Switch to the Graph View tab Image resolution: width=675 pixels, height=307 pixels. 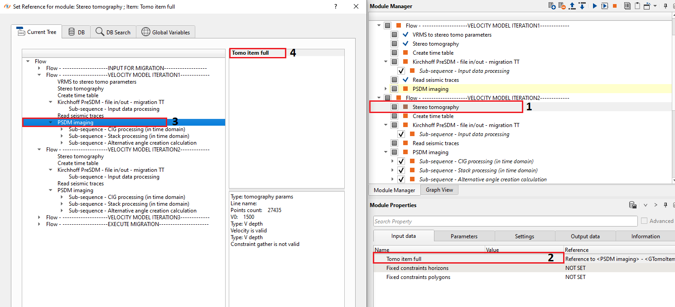pyautogui.click(x=439, y=190)
